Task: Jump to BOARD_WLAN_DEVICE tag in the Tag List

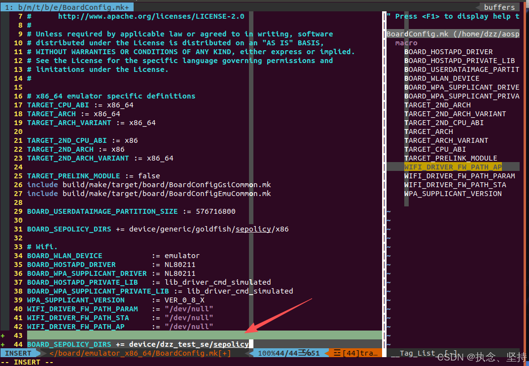Action: pyautogui.click(x=442, y=78)
